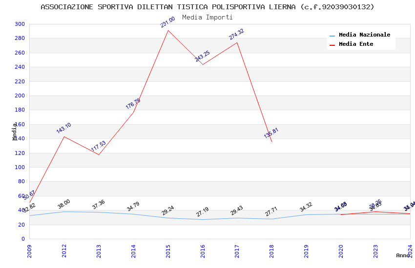Click year 2012 on the x-axis
This screenshot has height=268, width=415.
(64, 251)
